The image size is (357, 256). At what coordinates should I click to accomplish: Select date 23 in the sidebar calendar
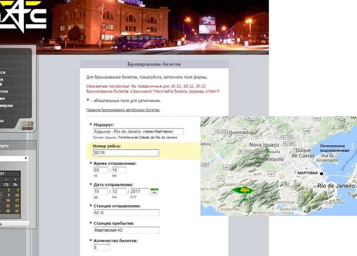pos(8,206)
